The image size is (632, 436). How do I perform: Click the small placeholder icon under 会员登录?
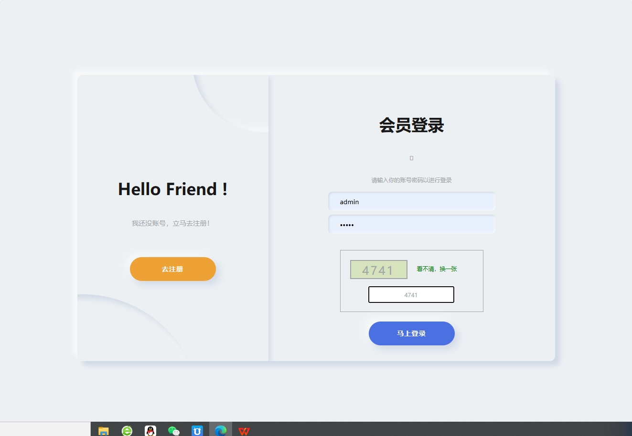[x=411, y=157]
